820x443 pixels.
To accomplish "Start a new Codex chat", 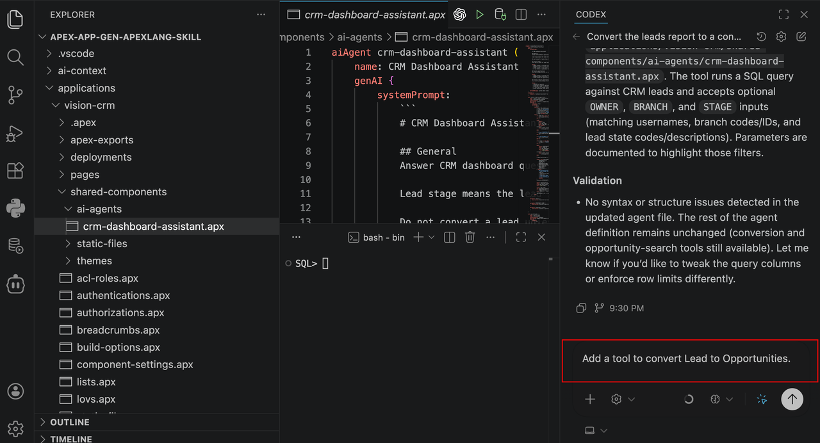I will point(801,36).
